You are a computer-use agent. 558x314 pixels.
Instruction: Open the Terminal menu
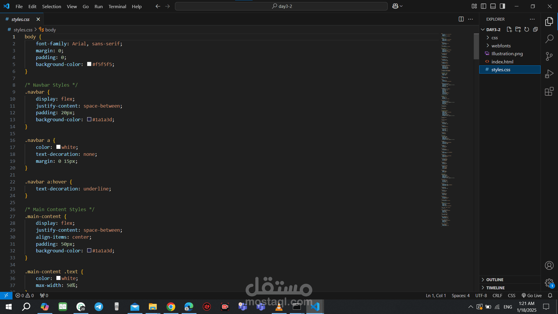point(117,6)
